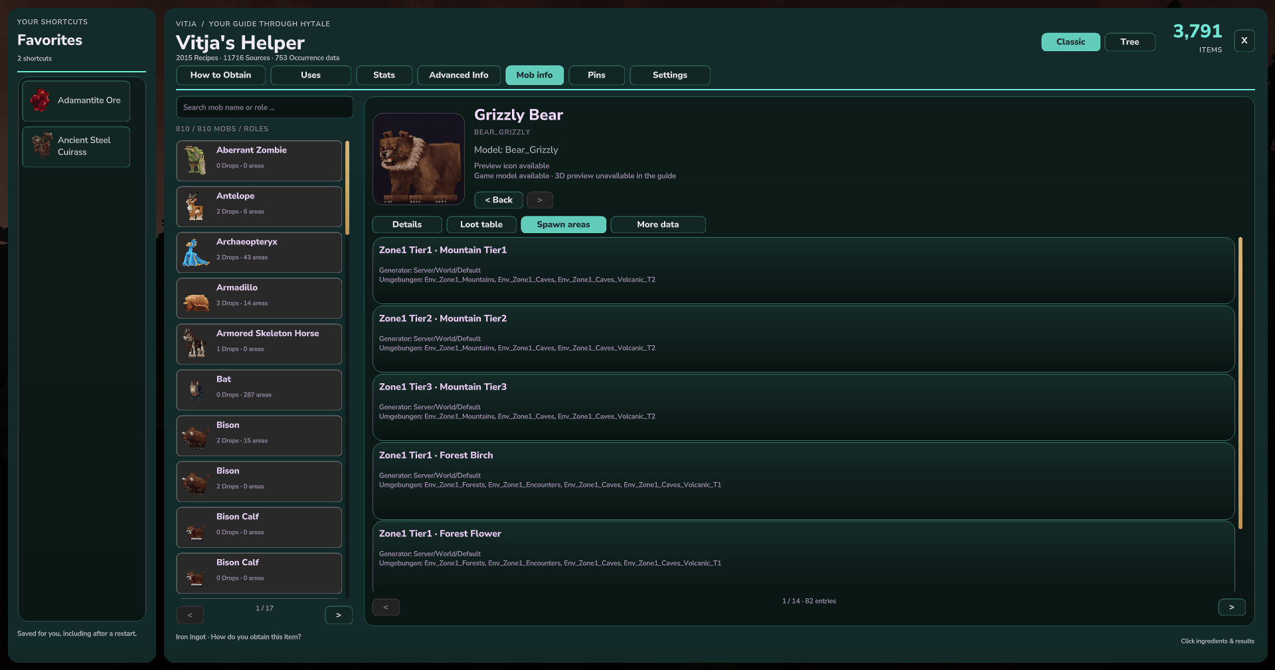This screenshot has height=670, width=1275.
Task: Focus the mob name search field
Action: (264, 107)
